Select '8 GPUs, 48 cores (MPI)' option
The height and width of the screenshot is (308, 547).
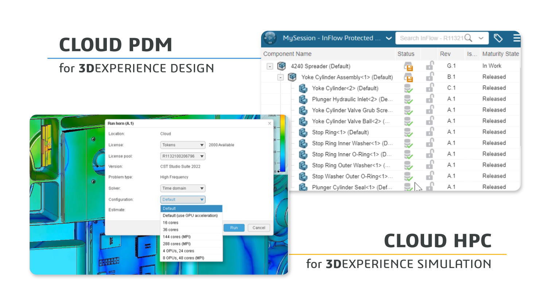(191, 258)
